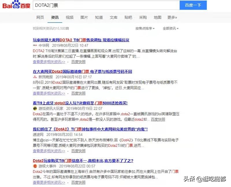
Task: Go to the 知道 tab
Action: [99, 17]
